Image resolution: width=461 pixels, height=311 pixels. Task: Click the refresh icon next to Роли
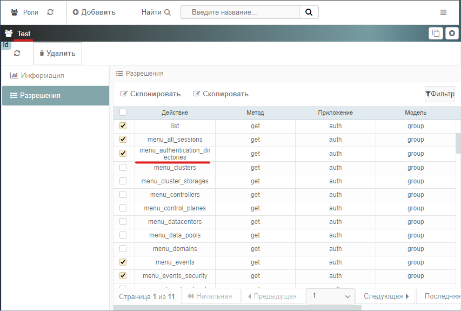click(x=50, y=12)
